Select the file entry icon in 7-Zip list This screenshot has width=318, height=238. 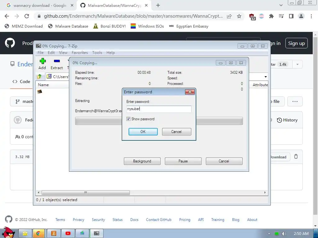tap(40, 92)
